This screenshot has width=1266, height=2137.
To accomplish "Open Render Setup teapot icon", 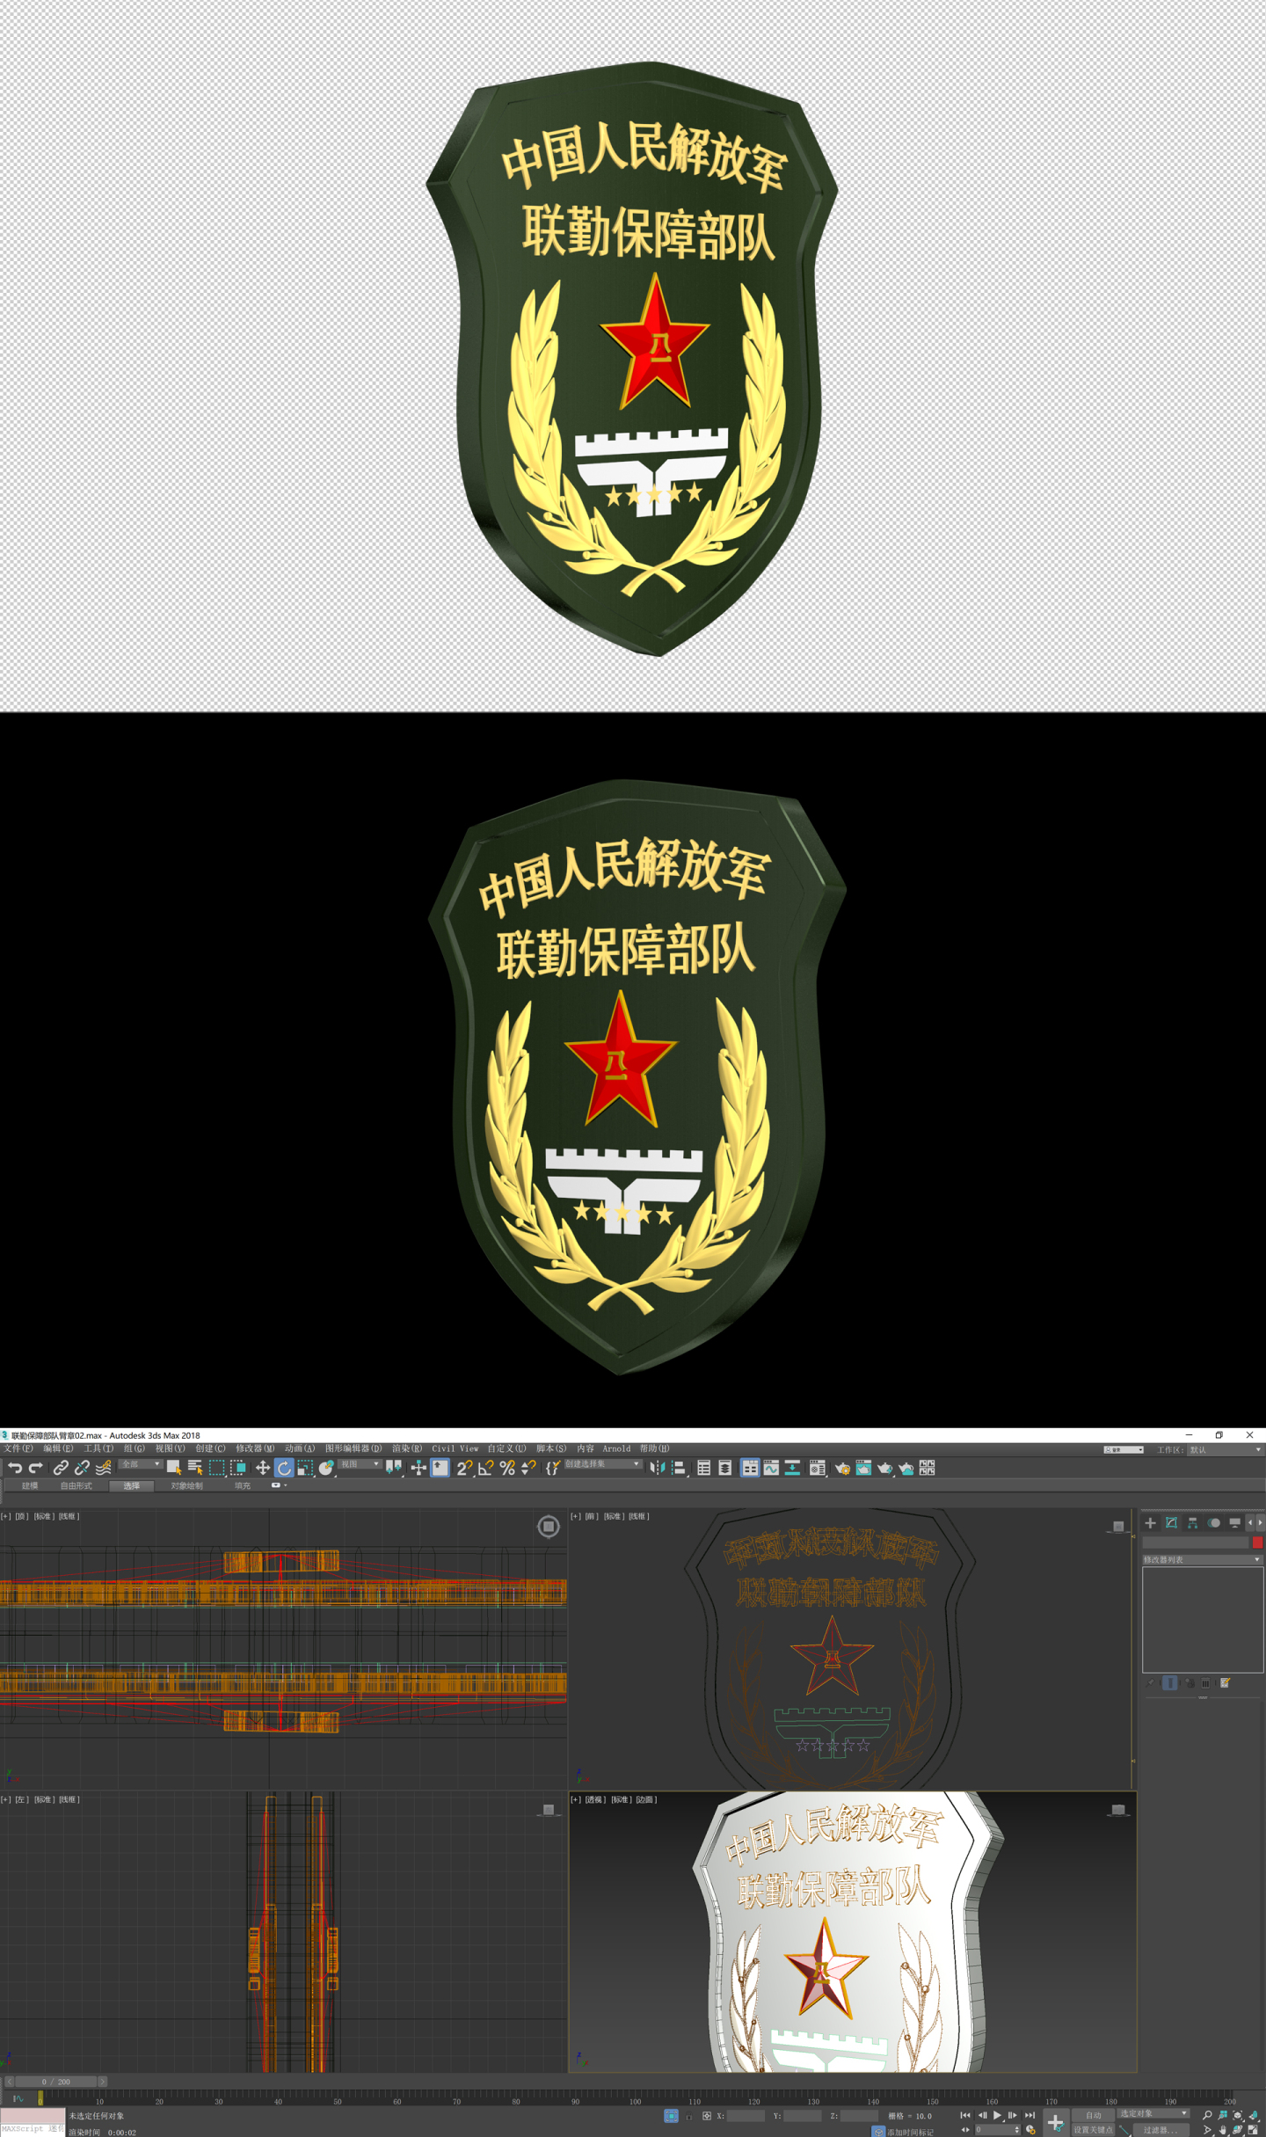I will pos(842,1468).
